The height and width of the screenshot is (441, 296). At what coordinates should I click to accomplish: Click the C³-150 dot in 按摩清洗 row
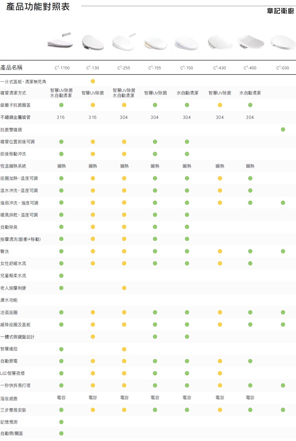[x=187, y=239]
